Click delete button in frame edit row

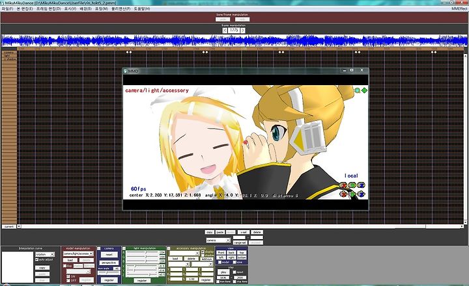257,232
